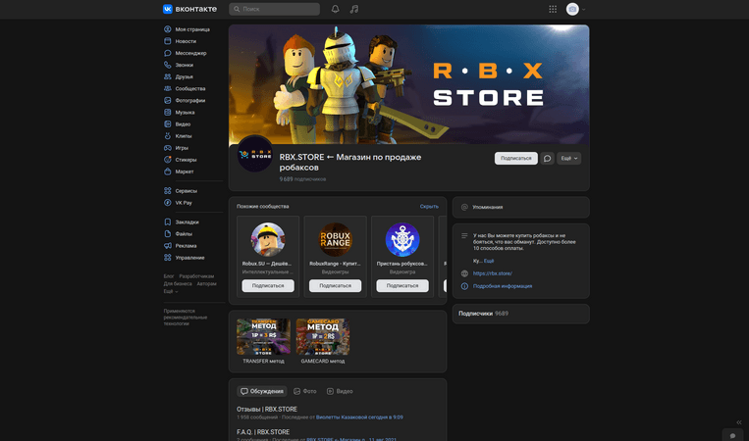Open the Авторам footer link
The image size is (749, 441).
click(x=206, y=283)
